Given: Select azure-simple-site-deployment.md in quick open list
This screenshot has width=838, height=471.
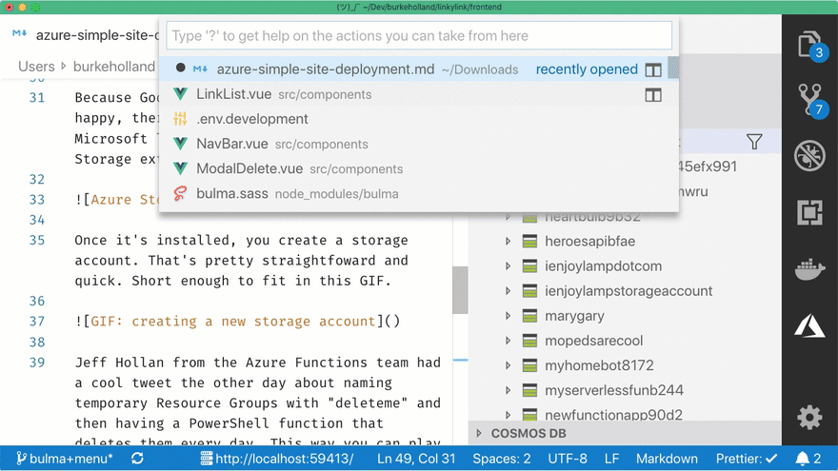Looking at the screenshot, I should [x=418, y=69].
